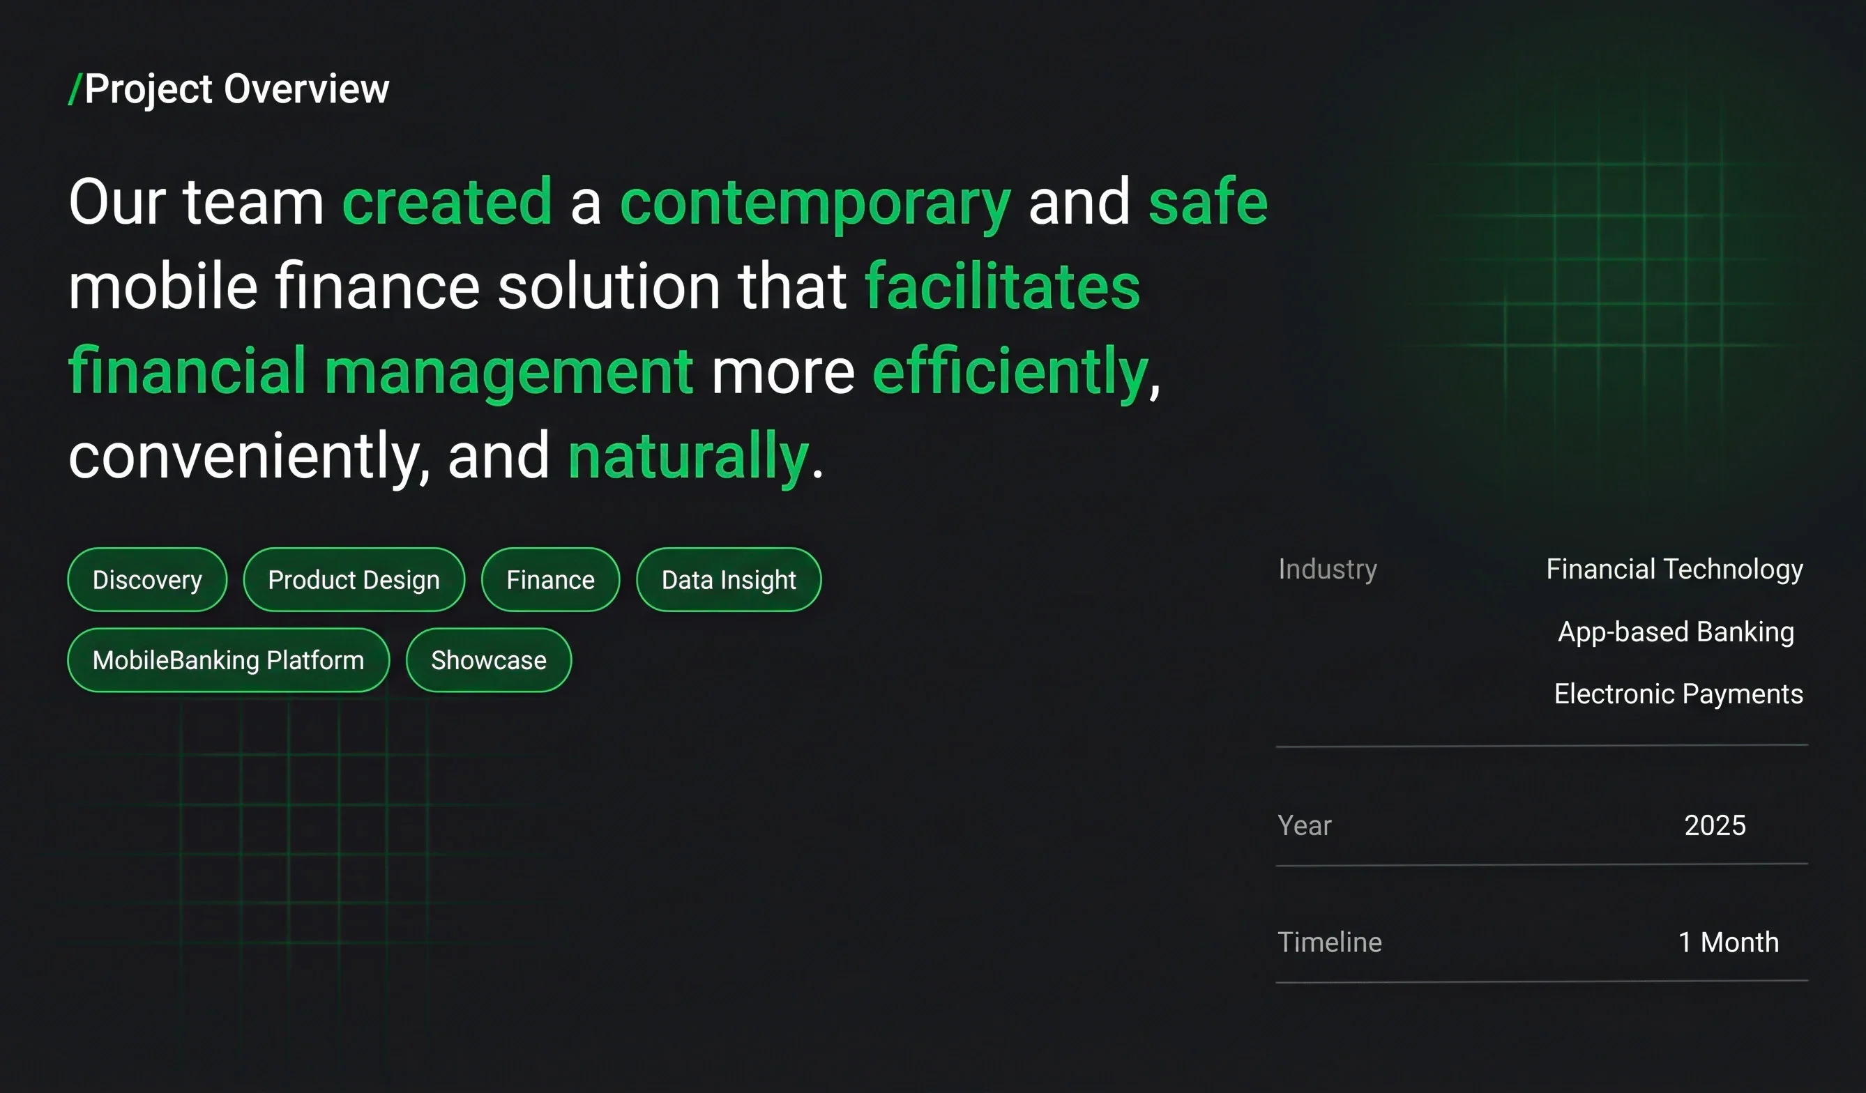Click the green word 'efficiently'

(1011, 374)
